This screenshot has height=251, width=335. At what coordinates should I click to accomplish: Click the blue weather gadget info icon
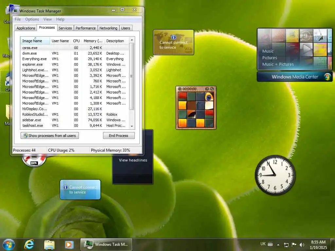pyautogui.click(x=65, y=187)
